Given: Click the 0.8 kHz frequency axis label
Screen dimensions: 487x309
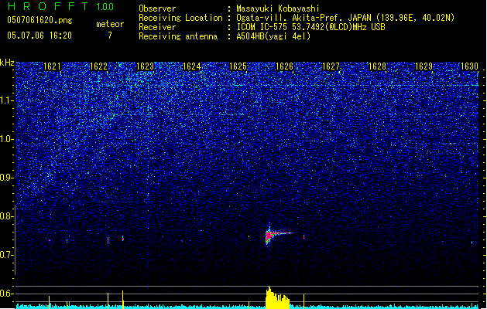Looking at the screenshot, I should (x=6, y=216).
